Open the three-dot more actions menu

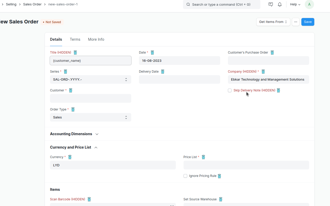[x=296, y=22]
